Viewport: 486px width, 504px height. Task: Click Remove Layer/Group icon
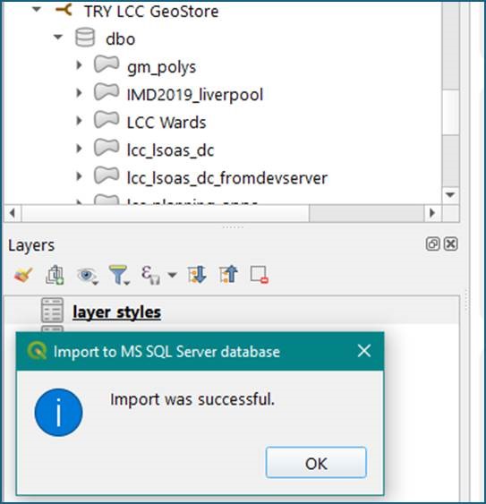click(x=259, y=275)
